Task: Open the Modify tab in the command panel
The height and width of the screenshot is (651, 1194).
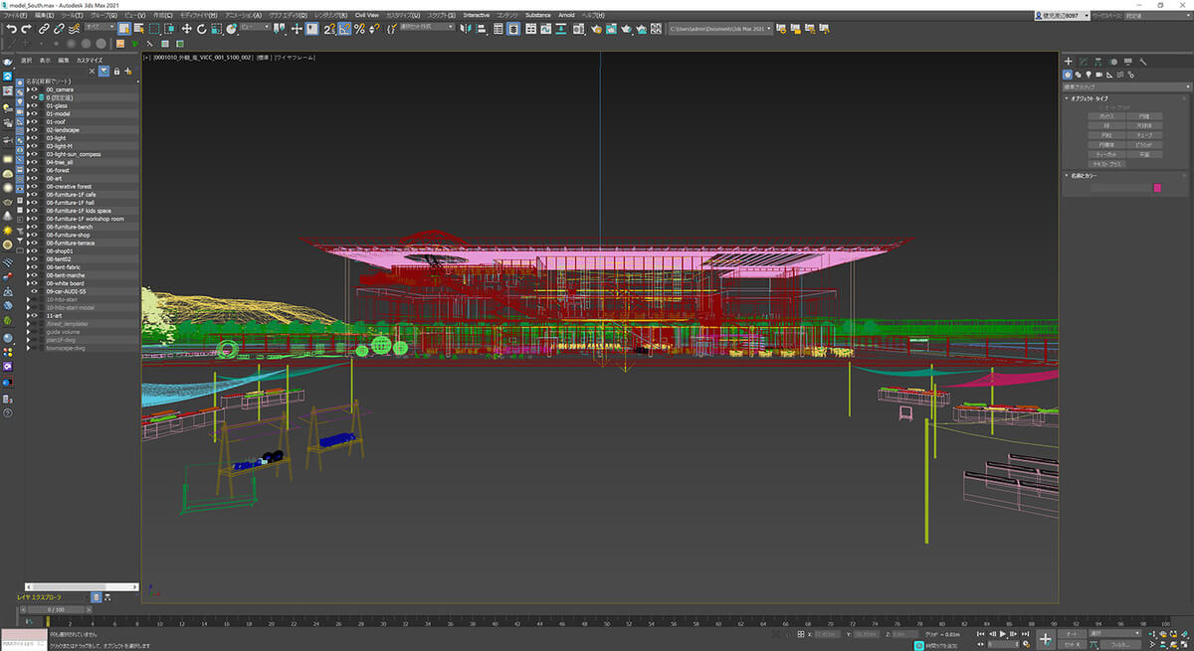Action: pyautogui.click(x=1084, y=62)
